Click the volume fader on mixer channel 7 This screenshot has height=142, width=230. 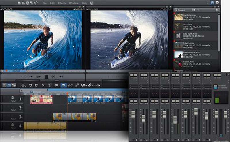(x=196, y=111)
